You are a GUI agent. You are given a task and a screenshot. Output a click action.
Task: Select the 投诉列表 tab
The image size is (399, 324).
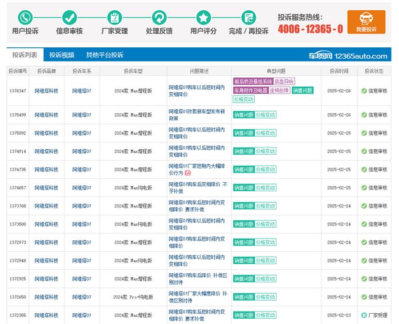pyautogui.click(x=25, y=55)
